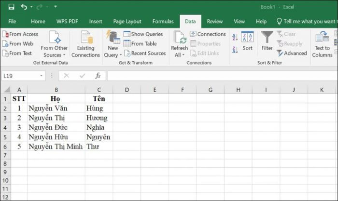This screenshot has height=201, width=338.
Task: Select column D header
Action: [x=127, y=90]
